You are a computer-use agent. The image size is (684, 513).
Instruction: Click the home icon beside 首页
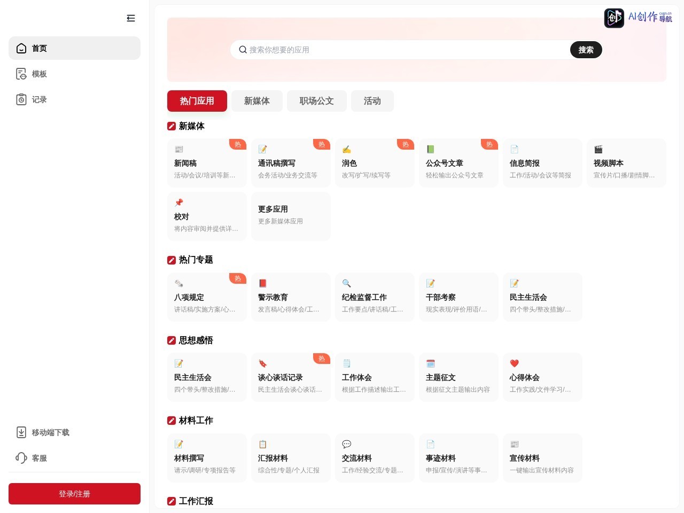21,48
